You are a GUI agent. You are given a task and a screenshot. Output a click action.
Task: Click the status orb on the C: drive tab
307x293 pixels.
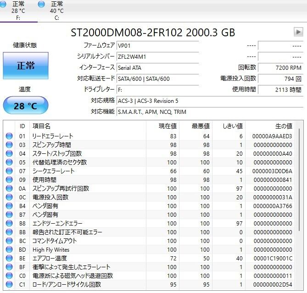pyautogui.click(x=42, y=4)
